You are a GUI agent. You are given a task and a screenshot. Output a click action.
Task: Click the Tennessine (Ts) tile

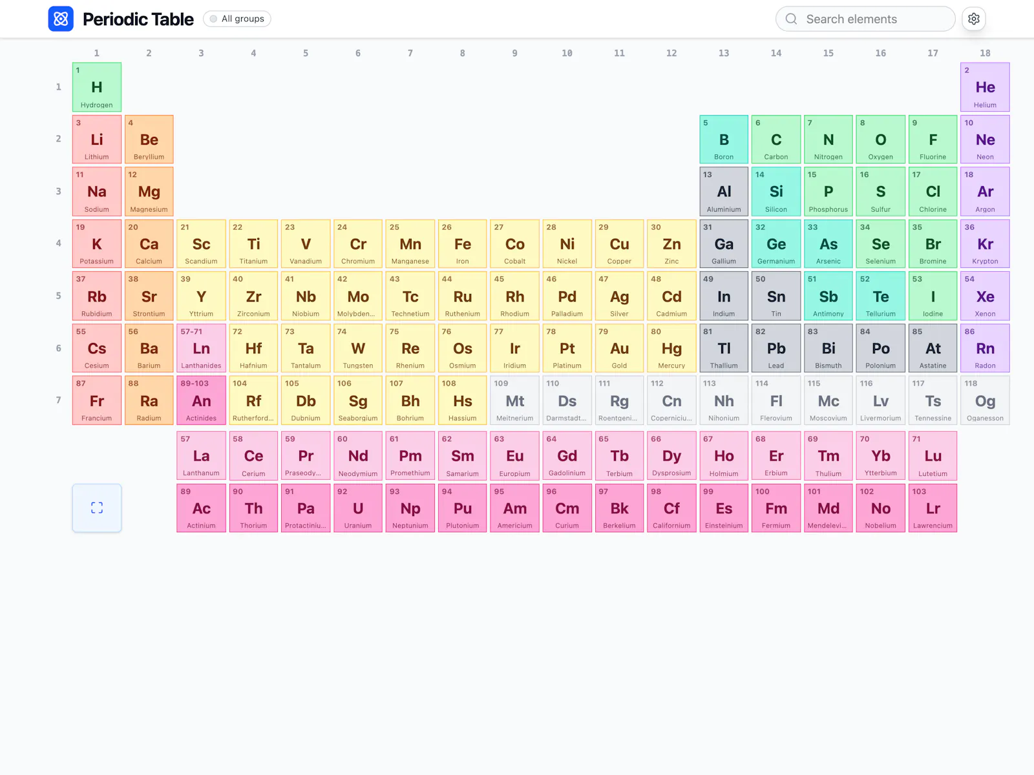(x=933, y=400)
